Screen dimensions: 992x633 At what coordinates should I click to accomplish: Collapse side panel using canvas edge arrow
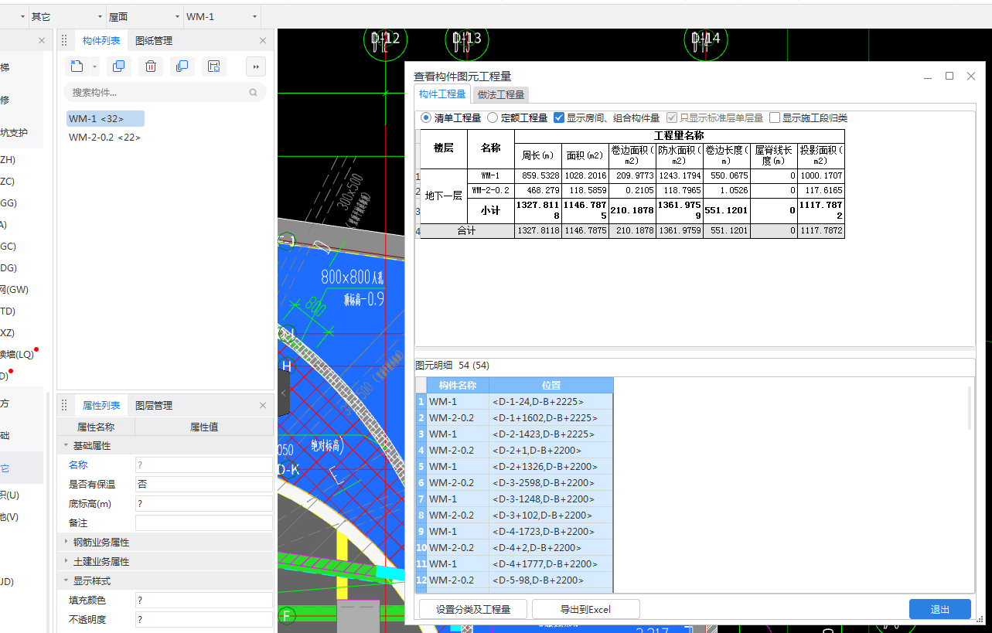(x=283, y=393)
